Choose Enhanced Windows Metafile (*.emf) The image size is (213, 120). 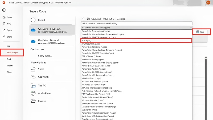pos(137,103)
